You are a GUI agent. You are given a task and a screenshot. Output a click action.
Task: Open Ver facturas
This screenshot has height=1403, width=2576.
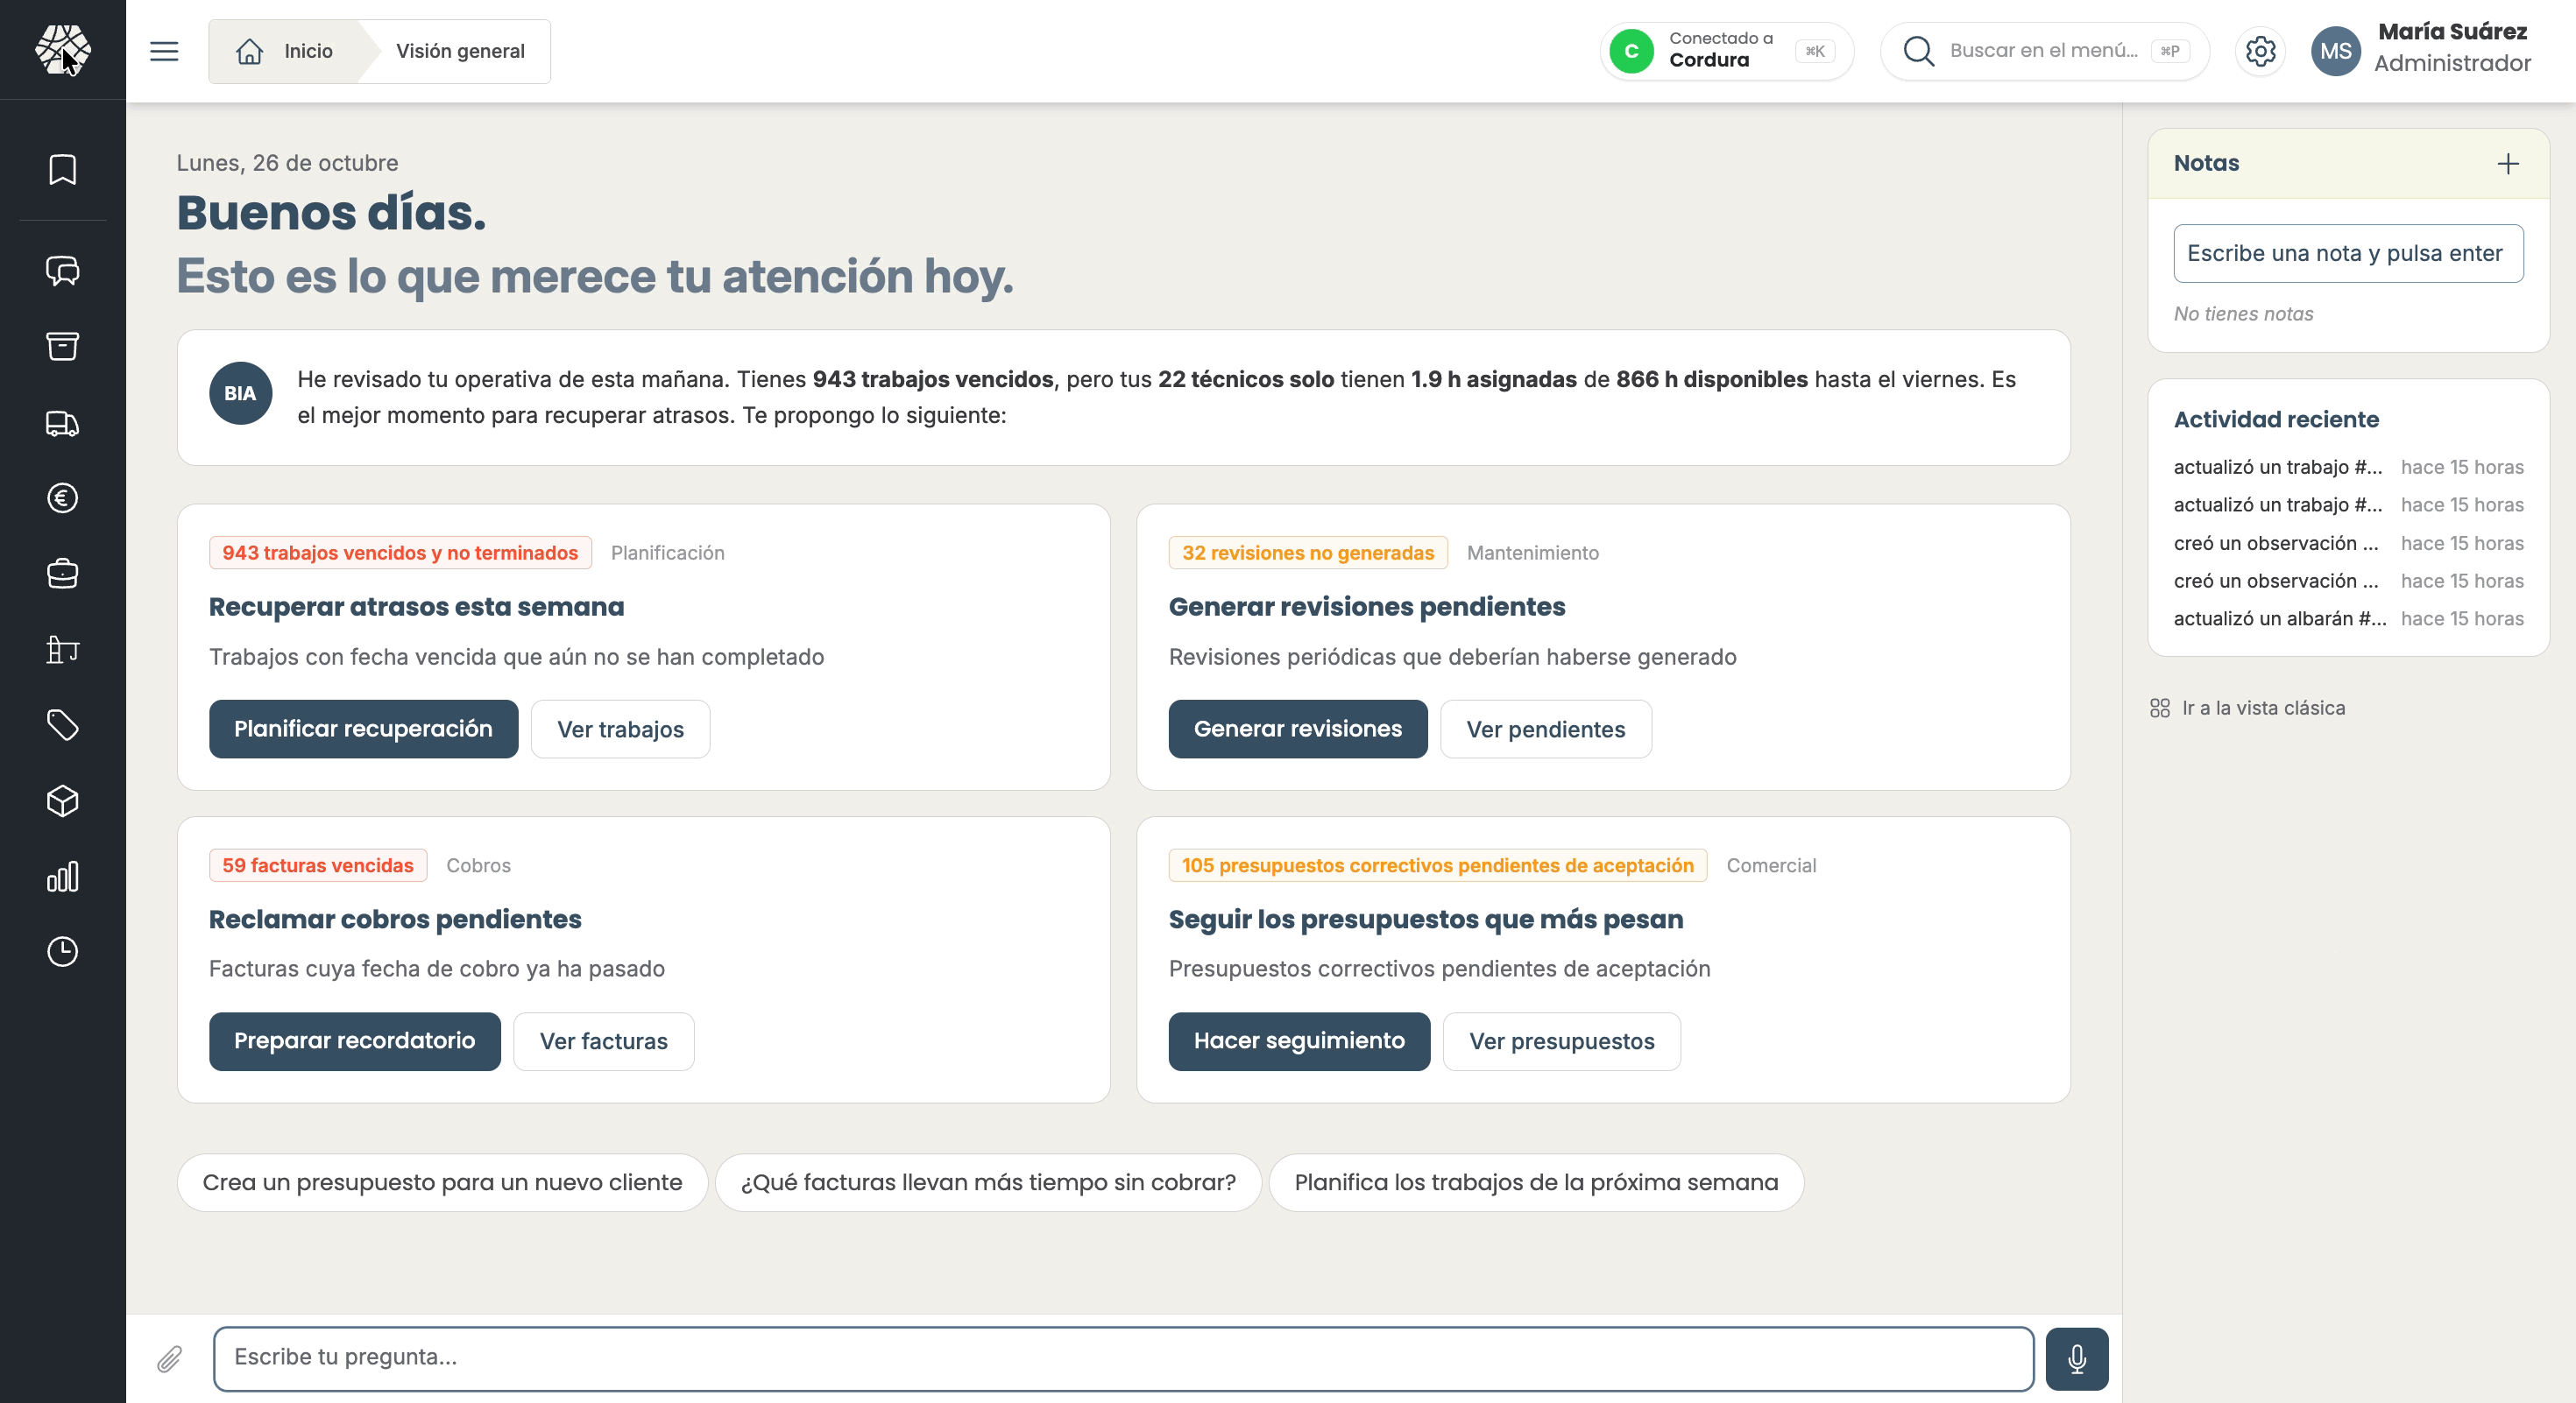603,1040
